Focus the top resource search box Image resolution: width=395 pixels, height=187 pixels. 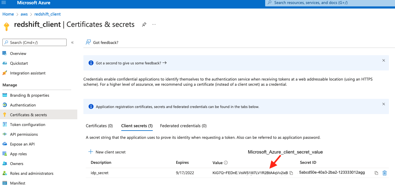pyautogui.click(x=330, y=3)
